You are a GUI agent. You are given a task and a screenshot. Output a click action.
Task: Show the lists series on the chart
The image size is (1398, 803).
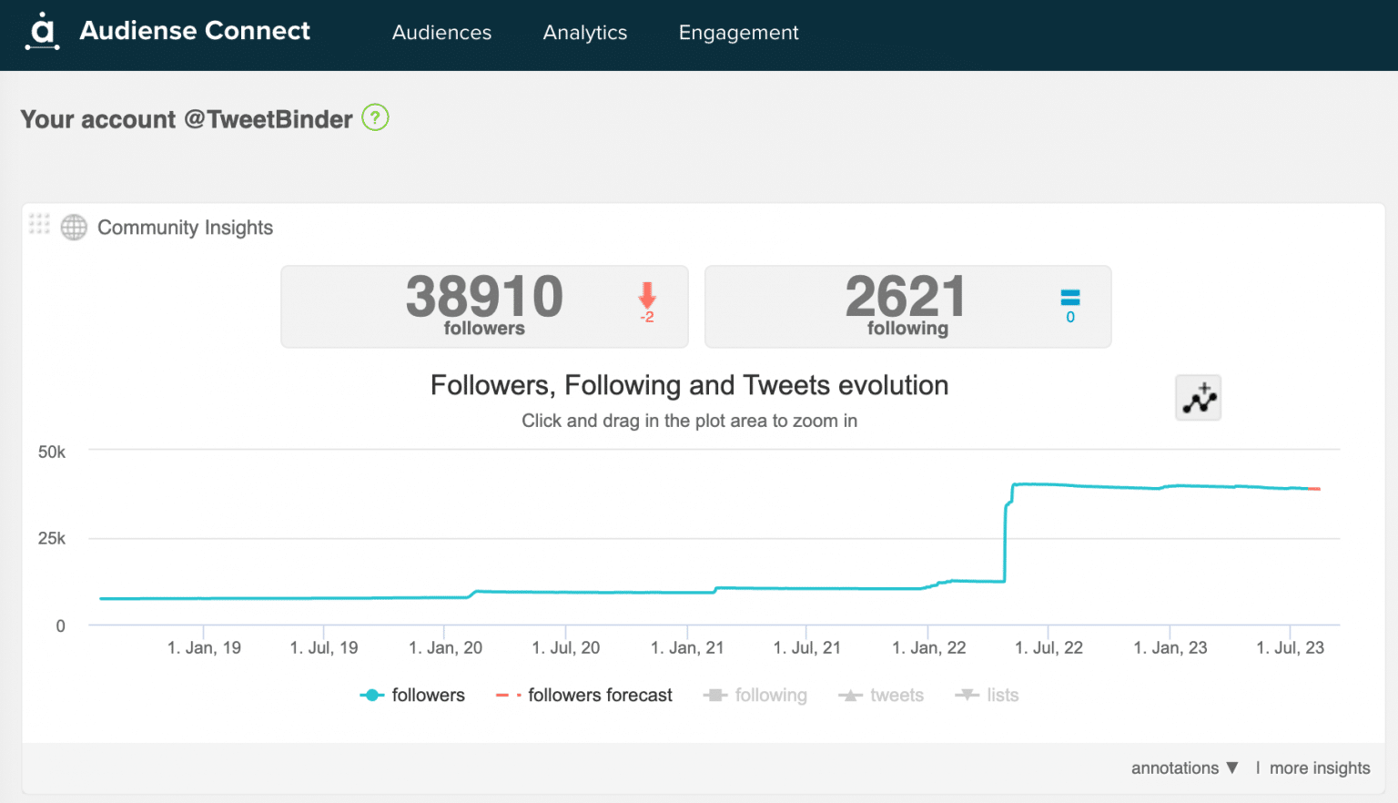(1001, 695)
